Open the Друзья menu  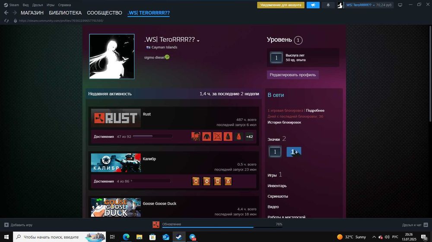[38, 5]
